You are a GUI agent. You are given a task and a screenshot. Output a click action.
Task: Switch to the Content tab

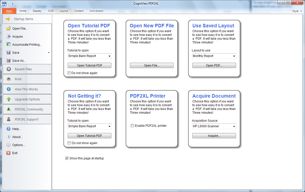pos(79,11)
